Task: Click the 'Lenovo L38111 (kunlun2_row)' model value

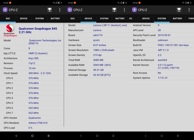Action: tap(110, 25)
